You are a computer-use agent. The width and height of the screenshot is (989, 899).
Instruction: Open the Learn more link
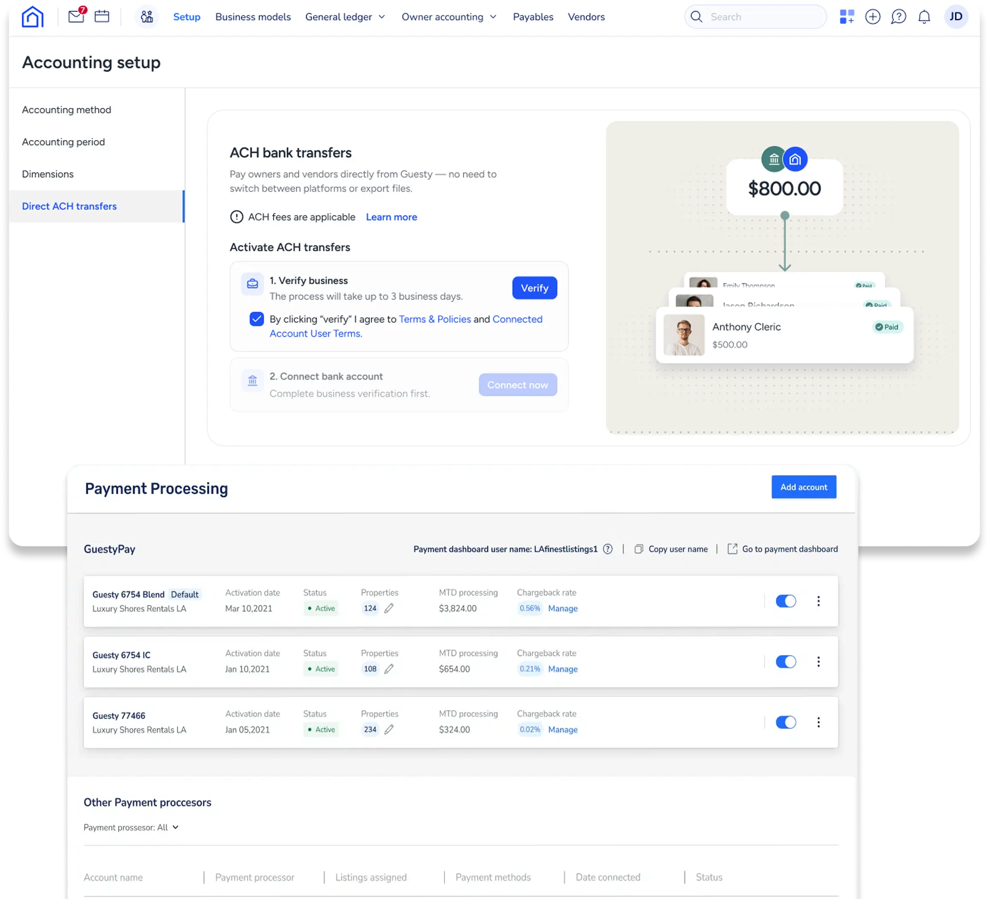[x=391, y=217]
